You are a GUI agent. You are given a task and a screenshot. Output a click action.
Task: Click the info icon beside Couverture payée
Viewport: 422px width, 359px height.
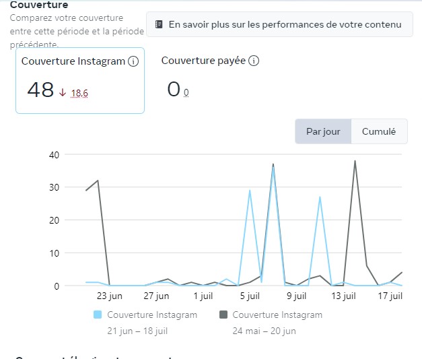click(254, 61)
